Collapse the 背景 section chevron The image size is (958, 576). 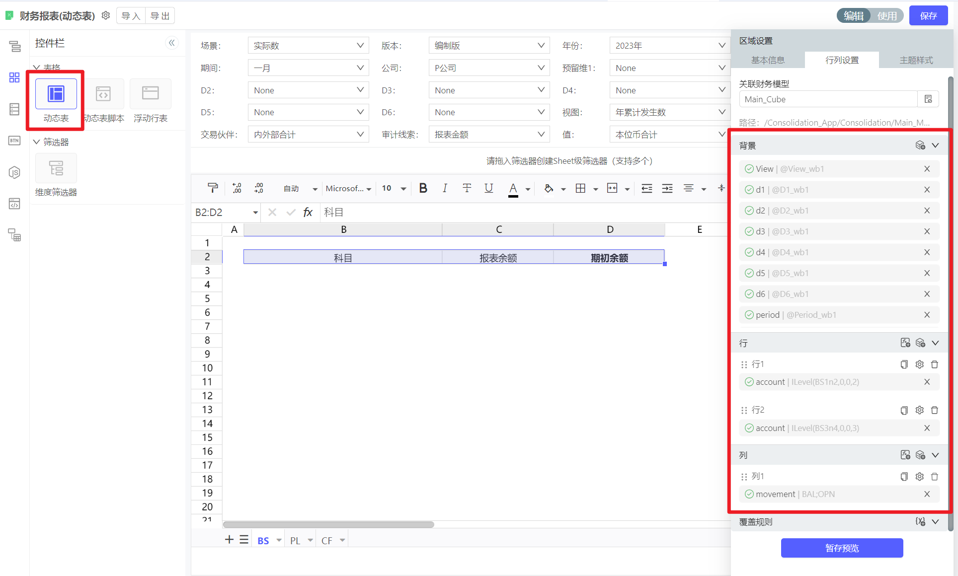point(935,145)
